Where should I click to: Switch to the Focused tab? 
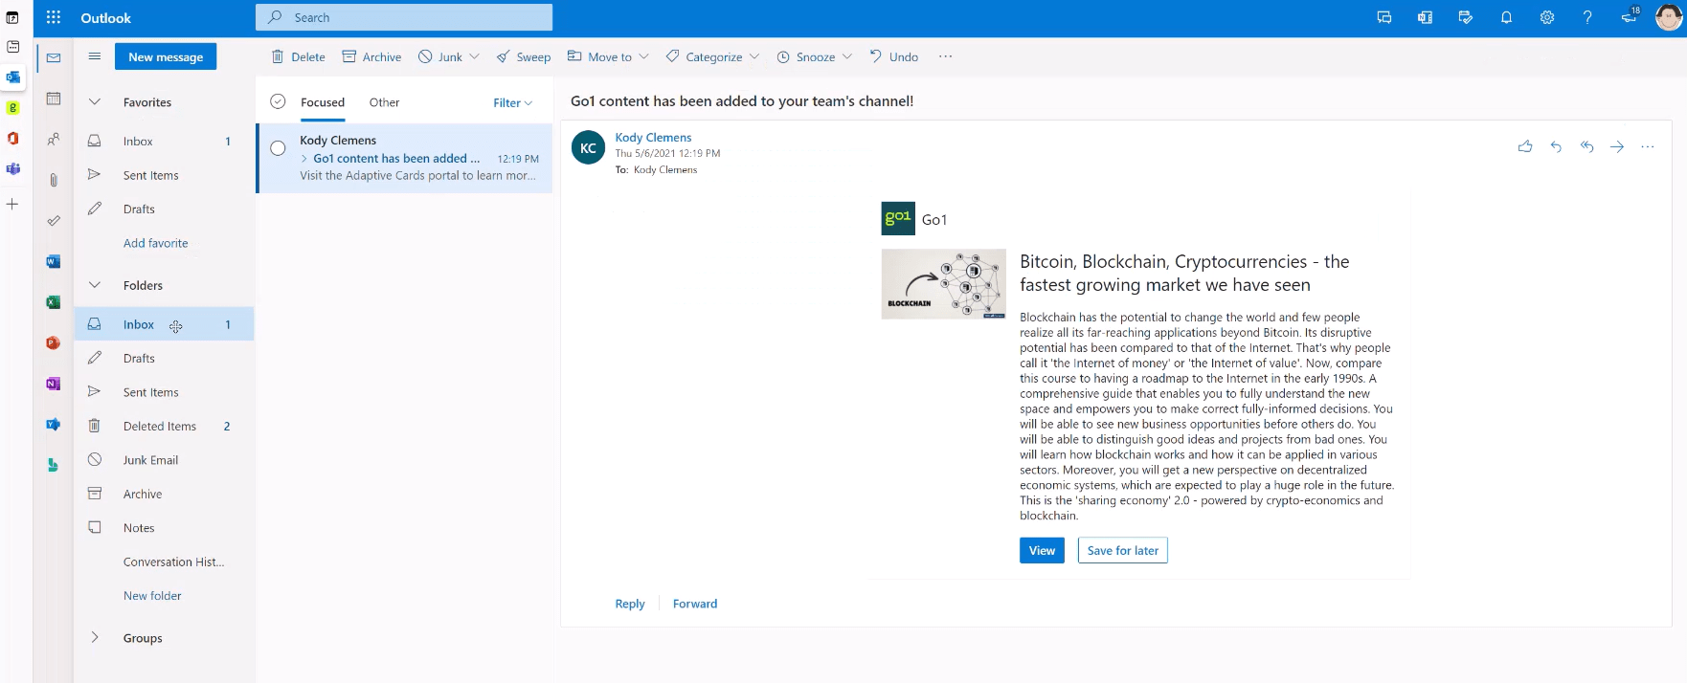coord(323,102)
